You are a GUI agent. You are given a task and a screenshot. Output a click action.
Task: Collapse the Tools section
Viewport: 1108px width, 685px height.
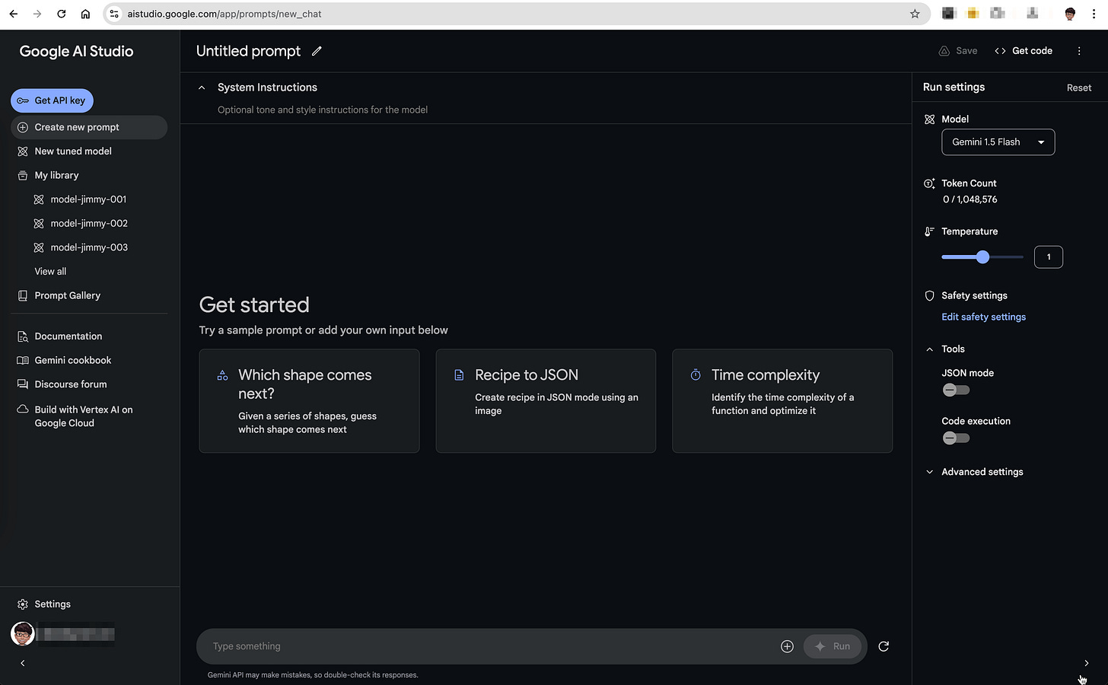pos(929,349)
